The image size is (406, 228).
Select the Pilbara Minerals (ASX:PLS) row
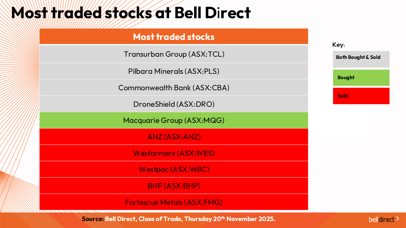[x=174, y=71]
